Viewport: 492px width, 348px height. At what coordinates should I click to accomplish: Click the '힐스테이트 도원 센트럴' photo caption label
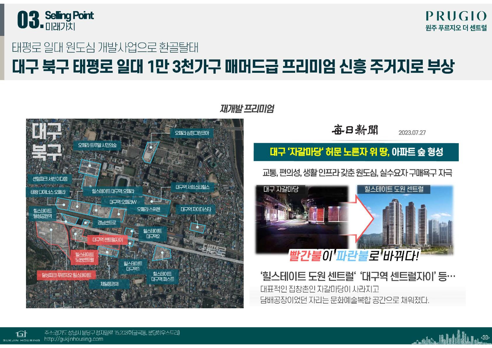394,189
